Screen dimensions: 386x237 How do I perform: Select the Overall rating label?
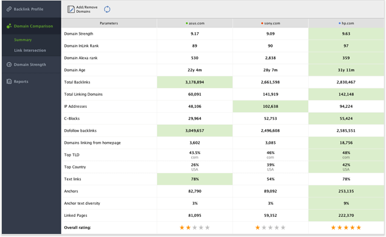pos(77,227)
